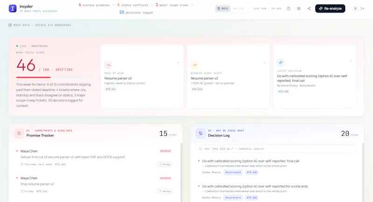This screenshot has width=373, height=202.
Task: Click the Work-Truth score progress bar
Action: 54,77
